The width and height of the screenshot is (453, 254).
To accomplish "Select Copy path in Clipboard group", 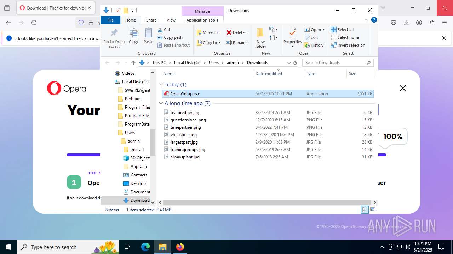I will coord(170,37).
